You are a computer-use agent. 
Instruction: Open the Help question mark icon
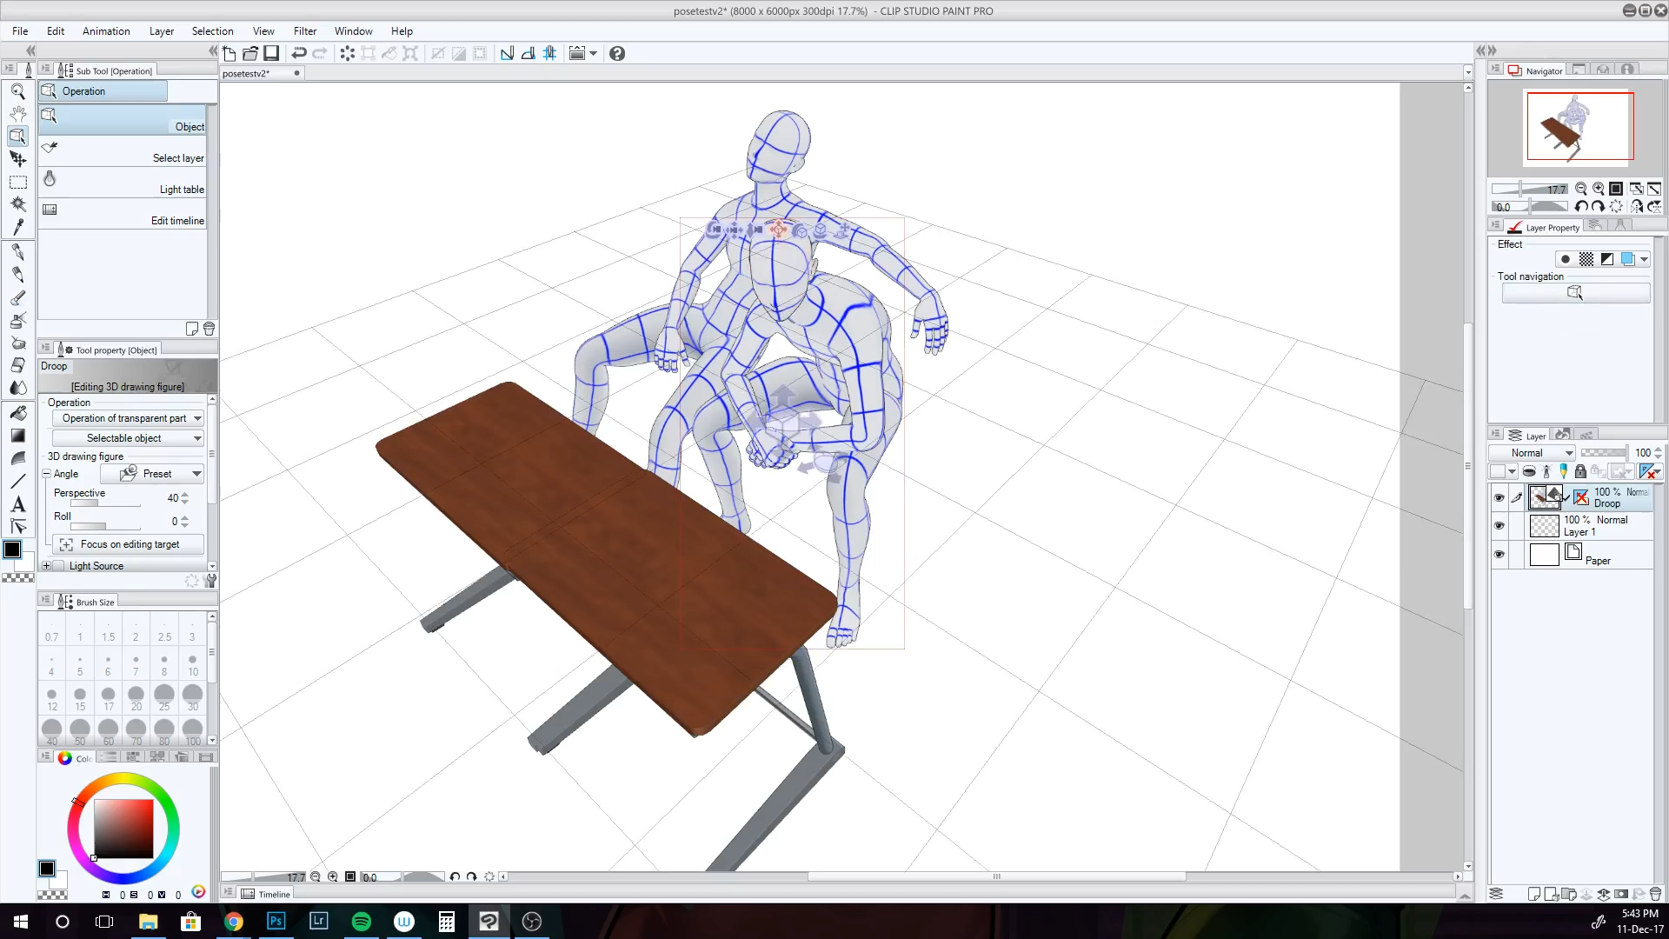(617, 53)
